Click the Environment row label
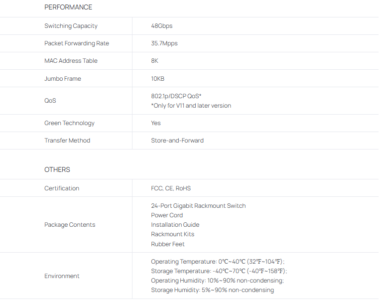Image resolution: width=379 pixels, height=303 pixels. coord(62,276)
